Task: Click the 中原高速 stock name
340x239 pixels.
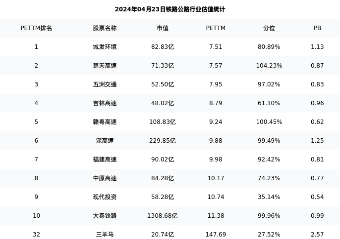Action: click(105, 178)
